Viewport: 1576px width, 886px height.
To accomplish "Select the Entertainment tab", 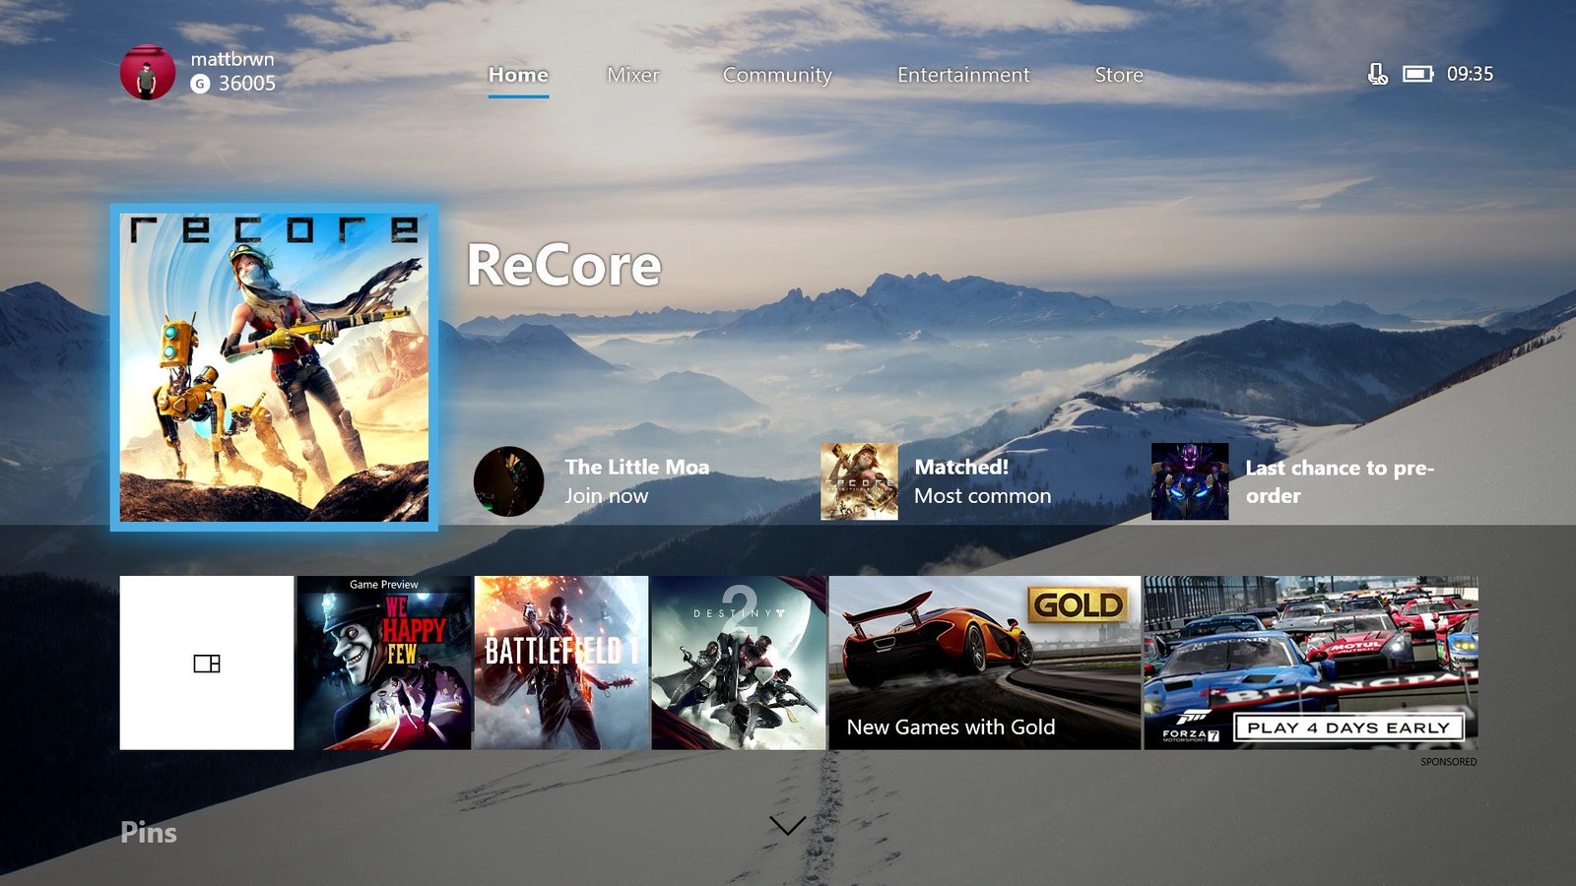I will (x=962, y=75).
